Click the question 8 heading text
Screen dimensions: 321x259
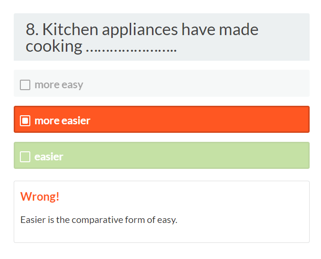click(x=142, y=37)
